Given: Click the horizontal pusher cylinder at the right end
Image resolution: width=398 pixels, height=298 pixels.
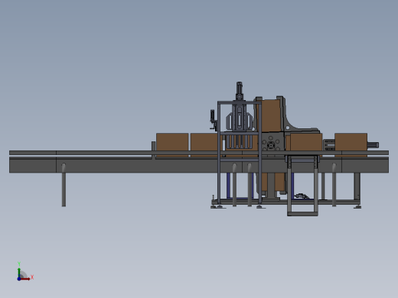Looking at the screenshot, I should pos(373,145).
